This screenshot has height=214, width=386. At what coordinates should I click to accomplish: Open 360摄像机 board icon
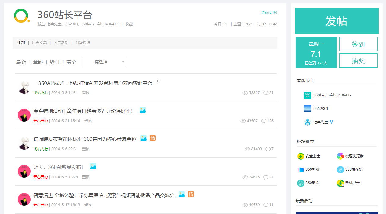pos(340,170)
